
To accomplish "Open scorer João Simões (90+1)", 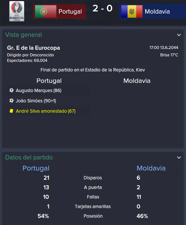I will (x=36, y=101).
